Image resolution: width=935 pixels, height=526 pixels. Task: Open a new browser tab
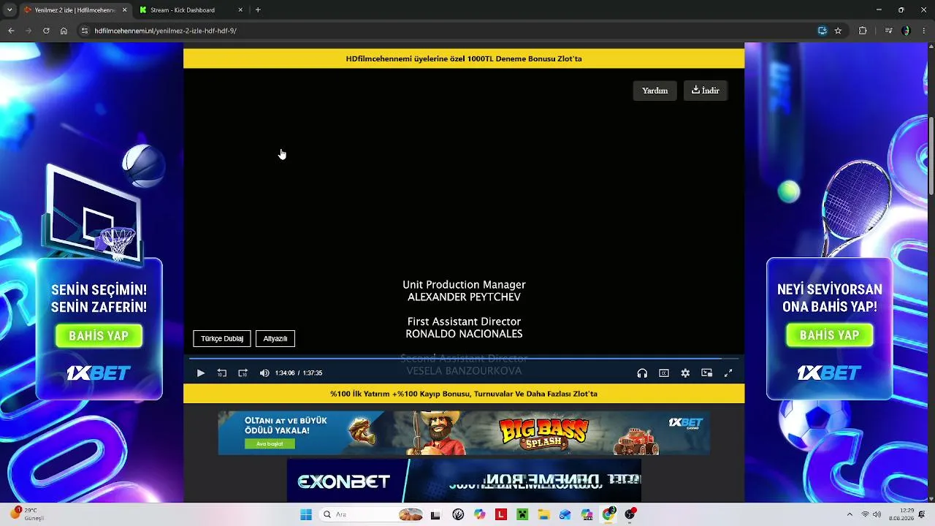click(258, 10)
